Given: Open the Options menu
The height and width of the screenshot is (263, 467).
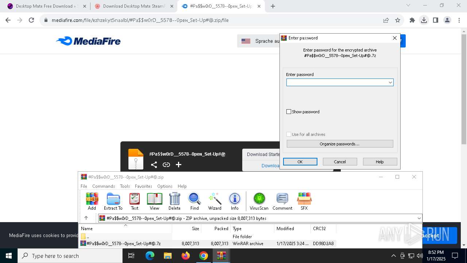Looking at the screenshot, I should [165, 186].
